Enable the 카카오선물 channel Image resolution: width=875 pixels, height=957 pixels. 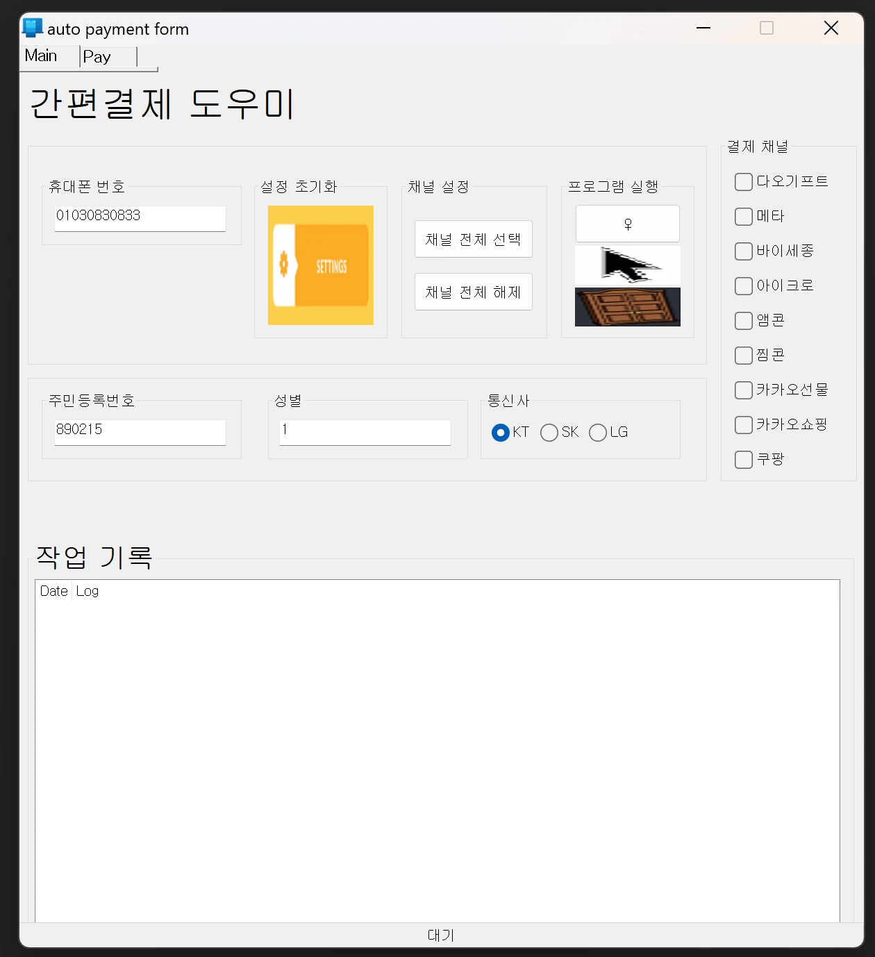point(742,390)
